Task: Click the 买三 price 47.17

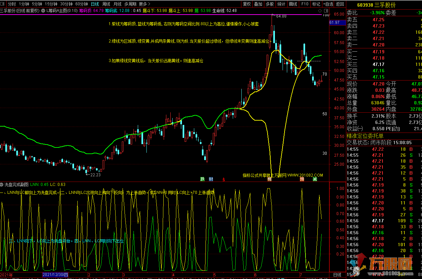Action: tap(379, 64)
